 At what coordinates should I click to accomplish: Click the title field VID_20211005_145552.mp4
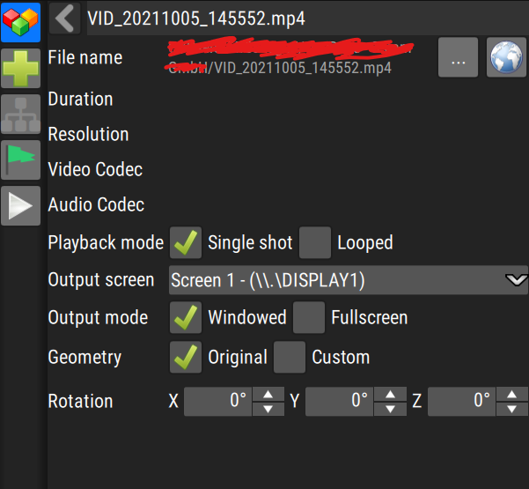(308, 19)
